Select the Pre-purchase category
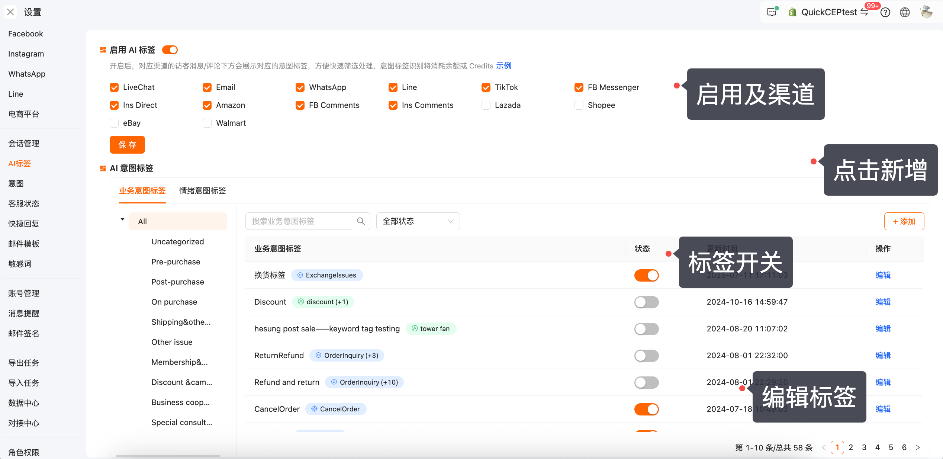 tap(176, 262)
